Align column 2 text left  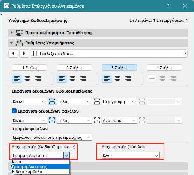point(62,79)
